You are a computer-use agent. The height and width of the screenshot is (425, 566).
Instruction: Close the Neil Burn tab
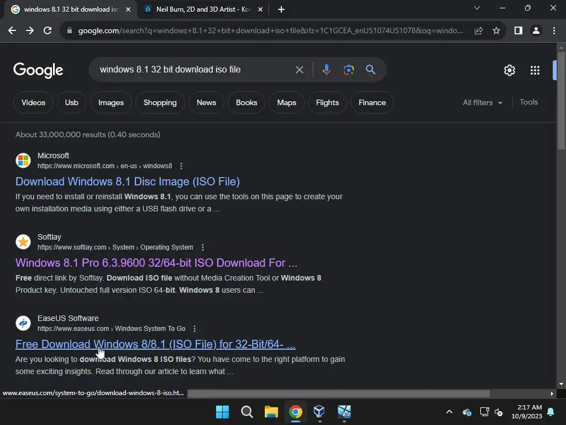pyautogui.click(x=260, y=9)
